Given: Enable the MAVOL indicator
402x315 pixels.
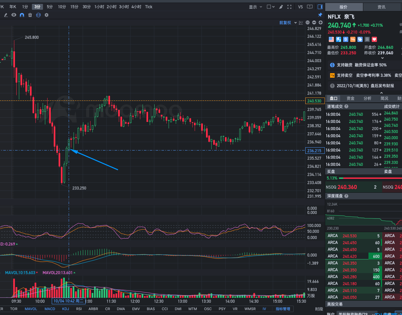Looking at the screenshot, I should [x=31, y=309].
